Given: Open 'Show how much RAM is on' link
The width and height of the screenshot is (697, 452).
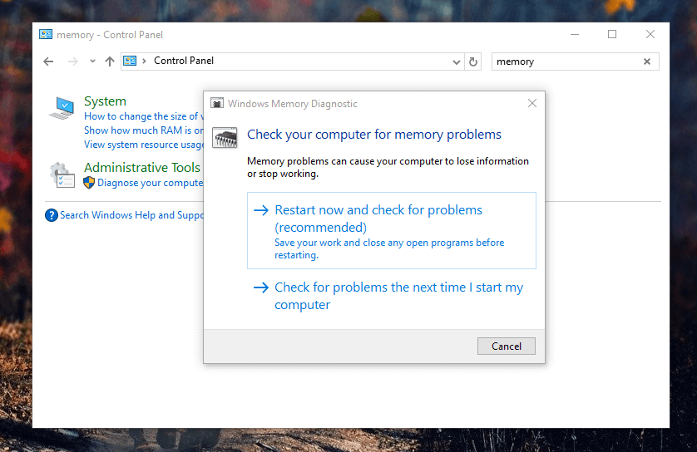Looking at the screenshot, I should [144, 130].
